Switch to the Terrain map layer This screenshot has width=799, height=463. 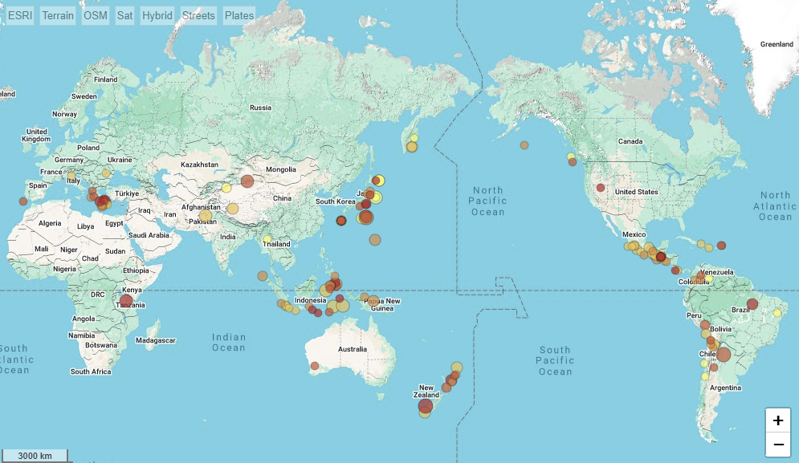[x=58, y=16]
